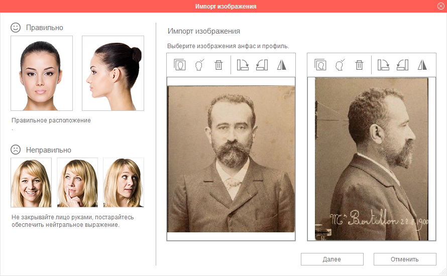Click load image icon above the profile photo
The height and width of the screenshot is (276, 447).
pos(320,65)
